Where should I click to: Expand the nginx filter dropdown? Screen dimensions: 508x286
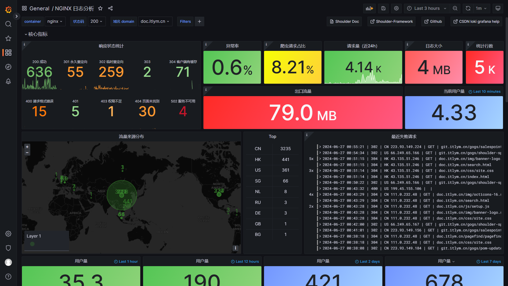pos(55,22)
